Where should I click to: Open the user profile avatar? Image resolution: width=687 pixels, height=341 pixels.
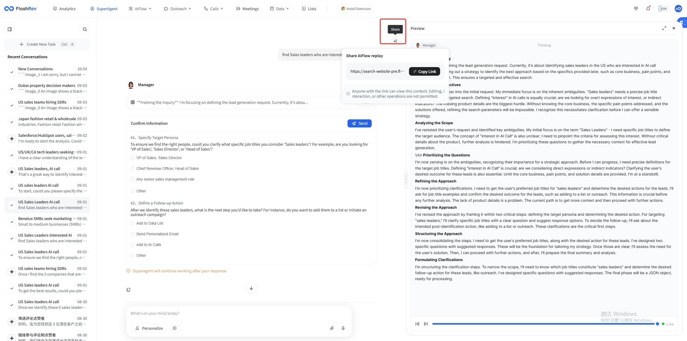[678, 9]
